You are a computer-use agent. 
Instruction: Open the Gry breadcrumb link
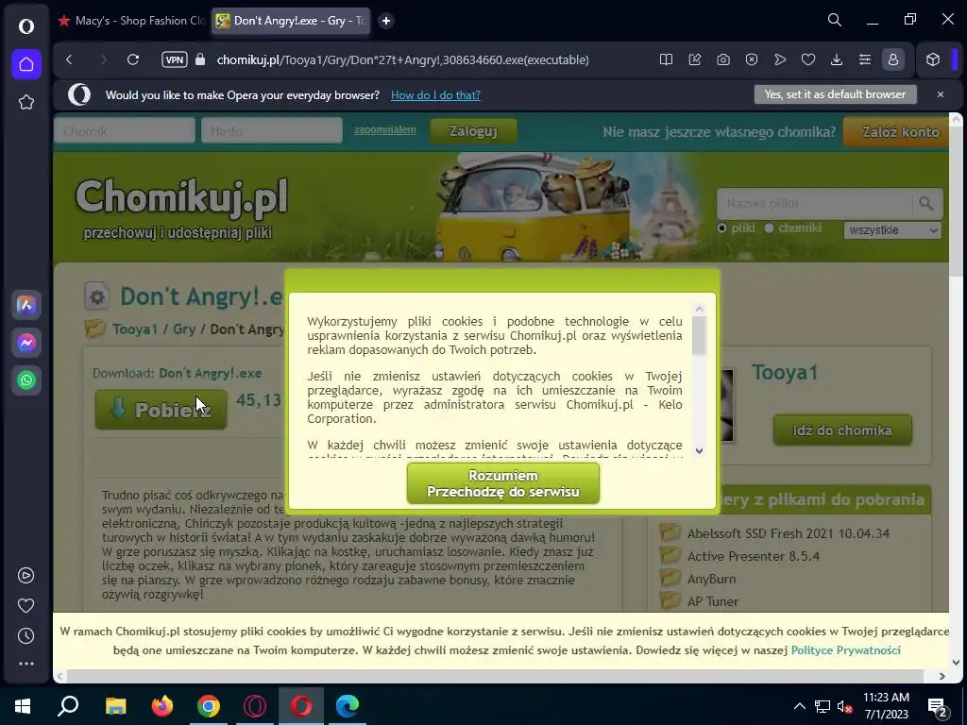(x=184, y=329)
